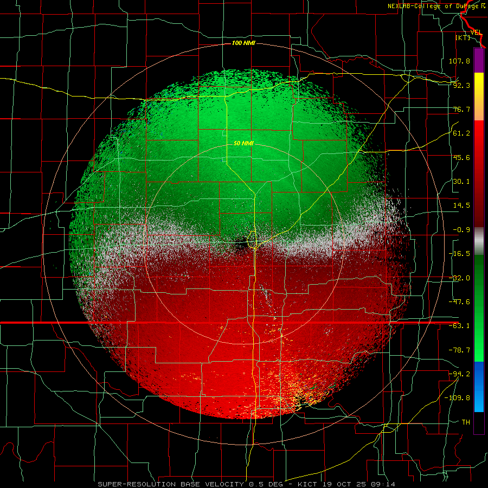The height and width of the screenshot is (488, 488).
Task: Click the blue segment of the color bar
Action: [x=479, y=387]
